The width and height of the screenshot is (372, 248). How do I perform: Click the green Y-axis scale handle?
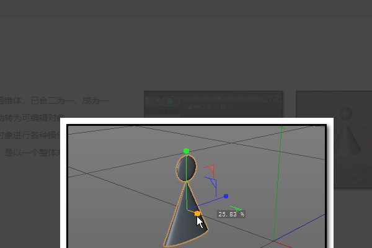tap(186, 151)
